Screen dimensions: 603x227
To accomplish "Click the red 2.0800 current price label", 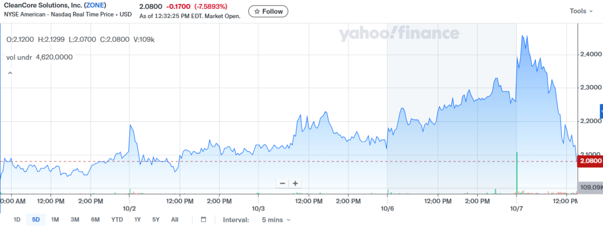I will [x=590, y=161].
